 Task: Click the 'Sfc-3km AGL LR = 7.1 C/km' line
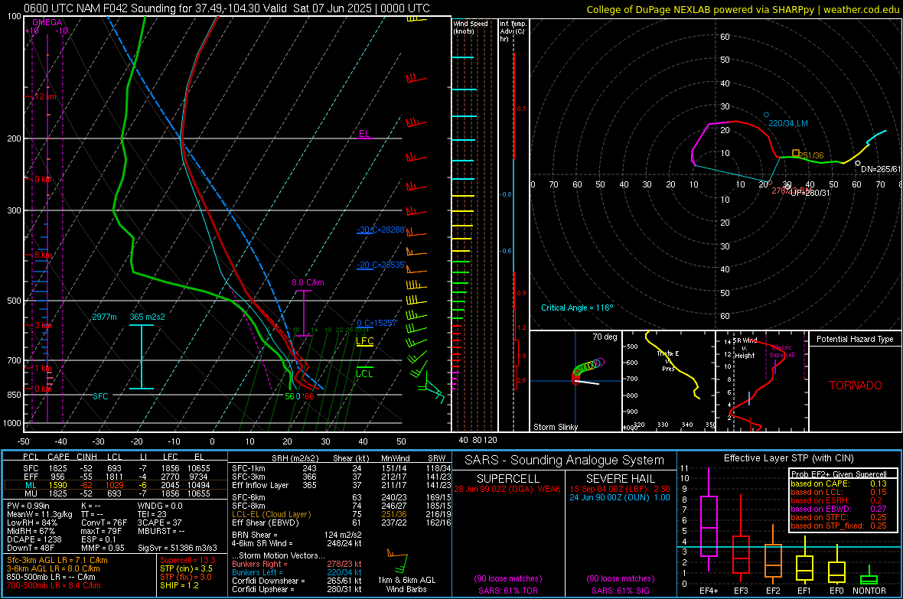point(57,560)
